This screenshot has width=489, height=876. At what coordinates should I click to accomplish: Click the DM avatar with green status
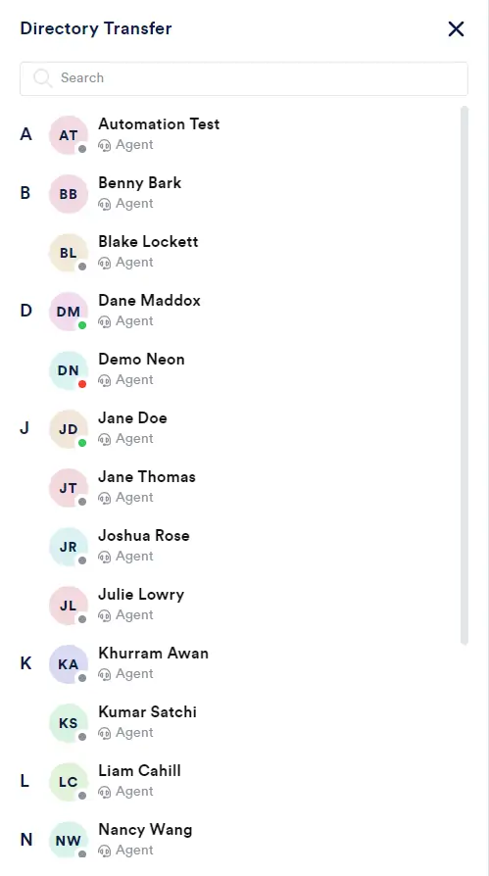(69, 312)
